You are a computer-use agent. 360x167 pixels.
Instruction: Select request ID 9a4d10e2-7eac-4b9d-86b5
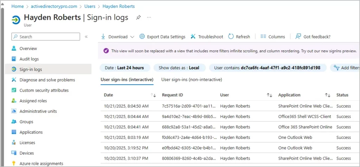click(x=189, y=117)
